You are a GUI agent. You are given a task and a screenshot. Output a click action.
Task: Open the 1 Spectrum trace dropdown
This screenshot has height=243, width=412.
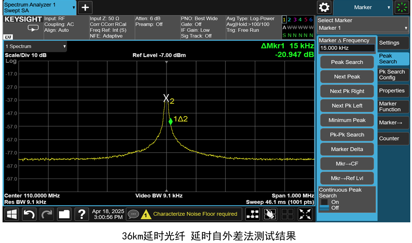click(35, 46)
